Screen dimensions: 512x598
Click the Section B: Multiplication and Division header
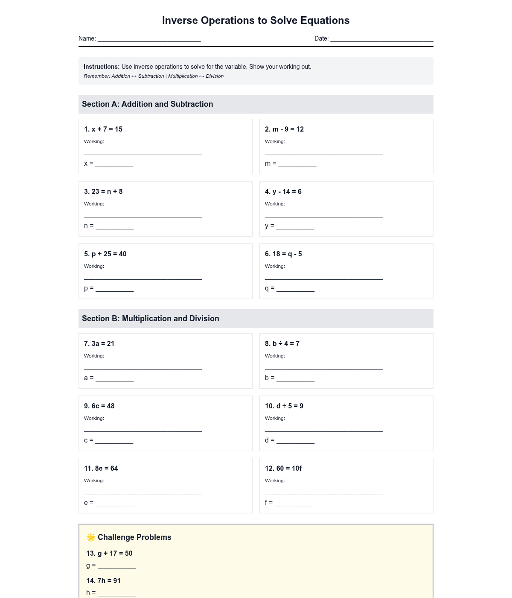tap(151, 319)
